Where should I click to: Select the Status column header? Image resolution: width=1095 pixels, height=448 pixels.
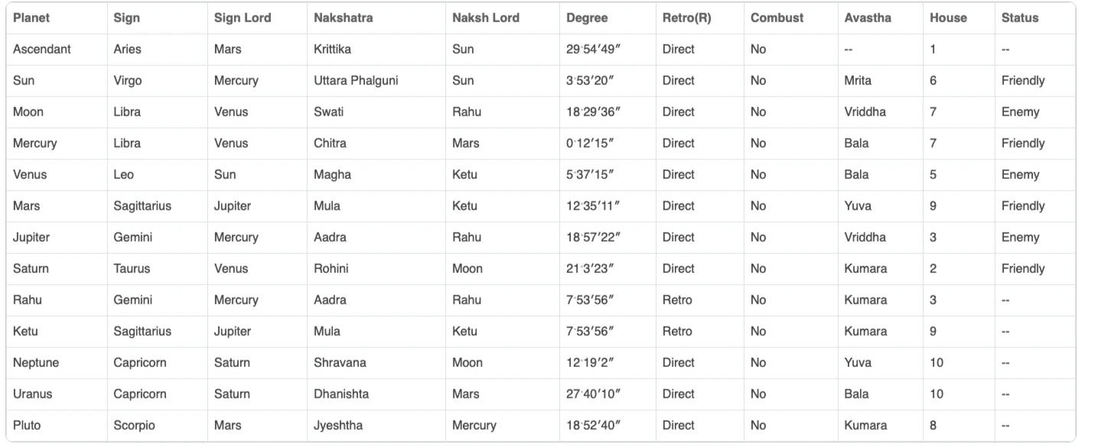(x=1020, y=18)
